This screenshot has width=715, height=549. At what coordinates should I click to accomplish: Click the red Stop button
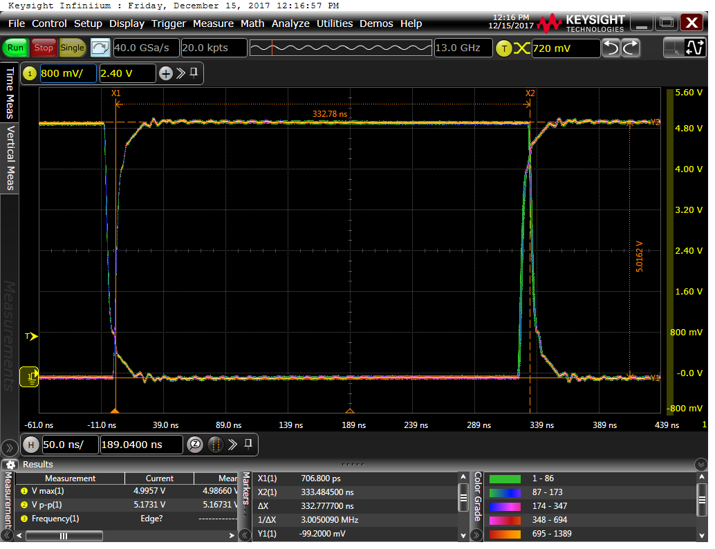pos(44,48)
